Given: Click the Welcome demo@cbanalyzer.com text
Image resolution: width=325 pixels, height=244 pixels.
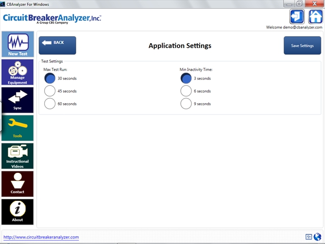Looking at the screenshot, I should 294,27.
